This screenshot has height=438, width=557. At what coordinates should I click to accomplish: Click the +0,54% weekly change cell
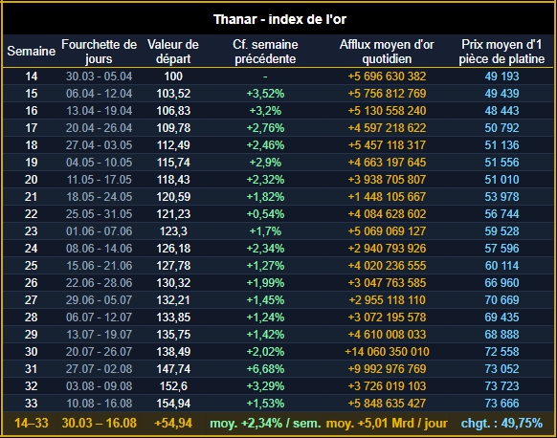click(265, 214)
